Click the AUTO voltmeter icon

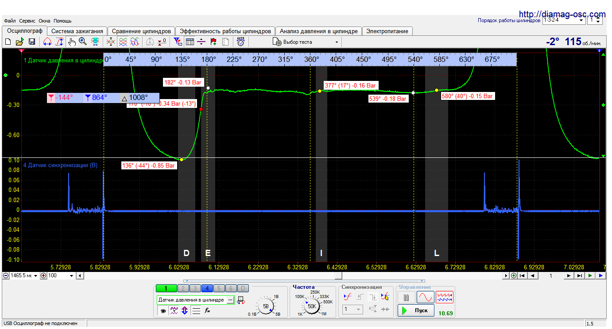click(x=240, y=42)
